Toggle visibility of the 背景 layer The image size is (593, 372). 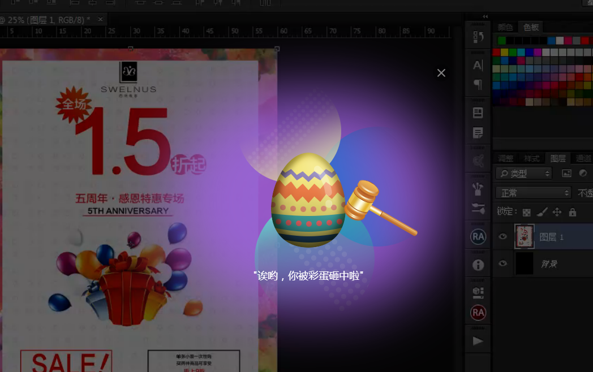pos(502,264)
